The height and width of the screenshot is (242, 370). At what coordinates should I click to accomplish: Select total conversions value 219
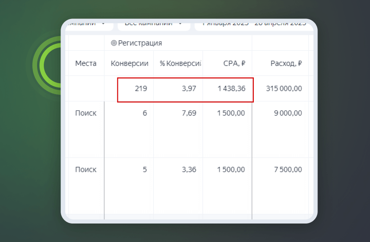click(x=141, y=88)
